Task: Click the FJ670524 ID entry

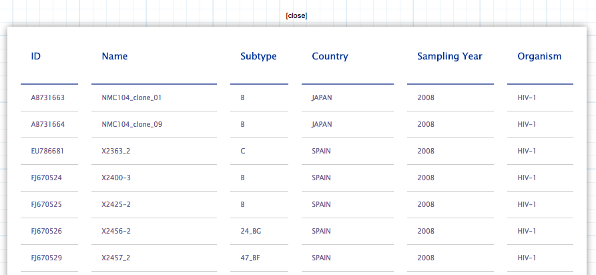Action: click(46, 178)
